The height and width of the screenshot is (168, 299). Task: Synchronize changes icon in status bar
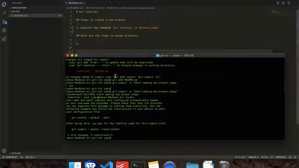click(x=21, y=157)
